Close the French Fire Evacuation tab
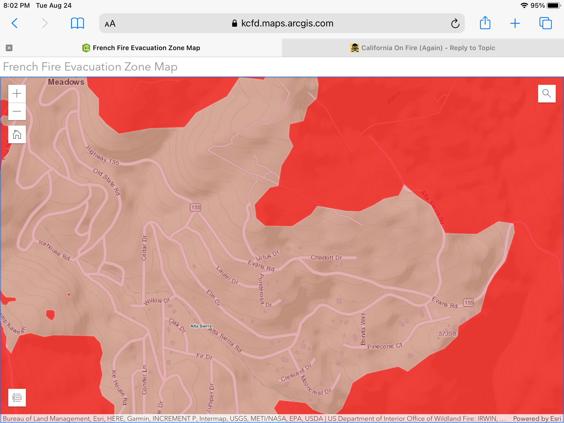Screen dimensions: 564x423 pyautogui.click(x=9, y=48)
